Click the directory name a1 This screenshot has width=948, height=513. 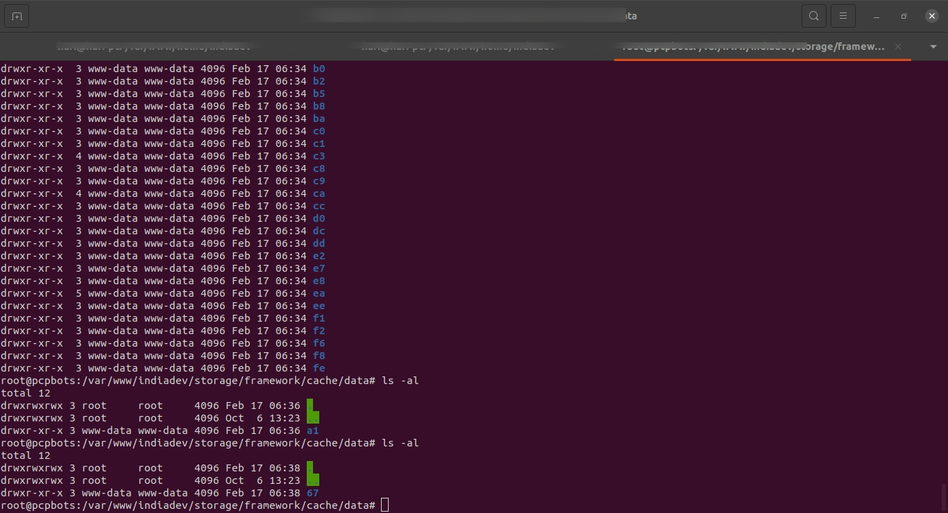(x=312, y=431)
